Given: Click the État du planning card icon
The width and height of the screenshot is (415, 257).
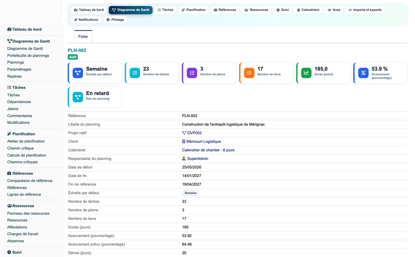Looking at the screenshot, I should pos(78,97).
